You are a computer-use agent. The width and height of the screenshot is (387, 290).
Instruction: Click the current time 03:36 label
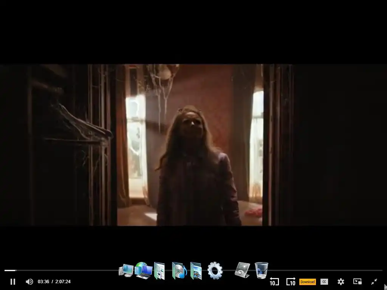43,282
